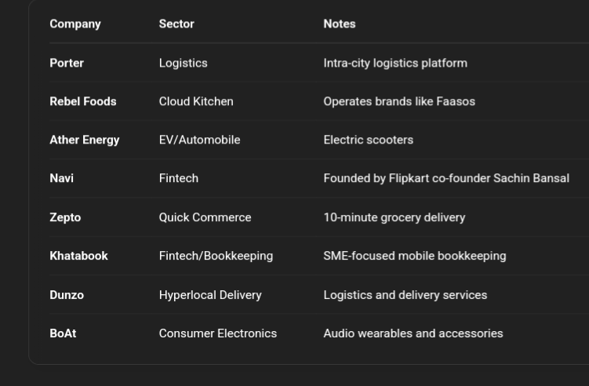Select the Ather Energy row name
The height and width of the screenshot is (386, 589).
[x=85, y=140]
